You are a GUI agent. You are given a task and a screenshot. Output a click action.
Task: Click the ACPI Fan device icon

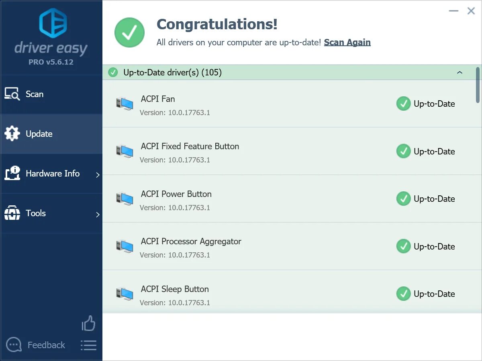(125, 104)
